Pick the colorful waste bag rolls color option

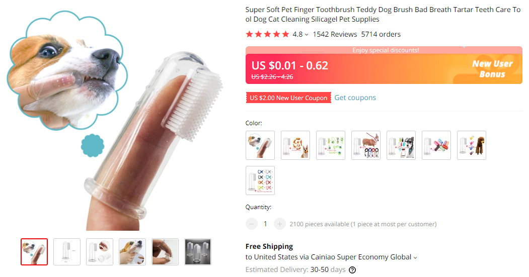point(436,145)
